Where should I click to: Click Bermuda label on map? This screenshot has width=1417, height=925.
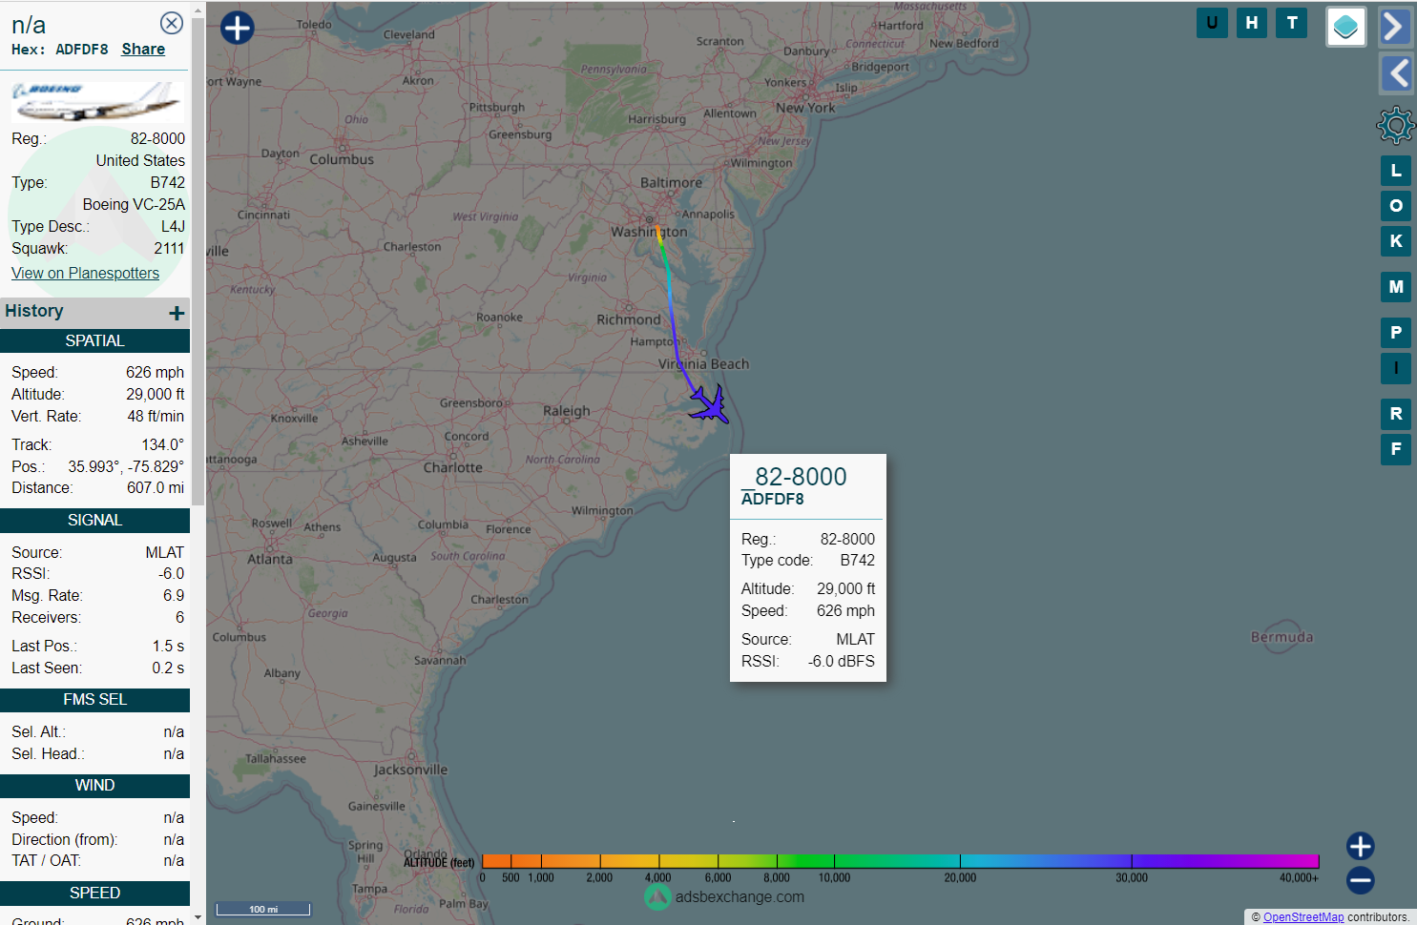click(x=1282, y=637)
